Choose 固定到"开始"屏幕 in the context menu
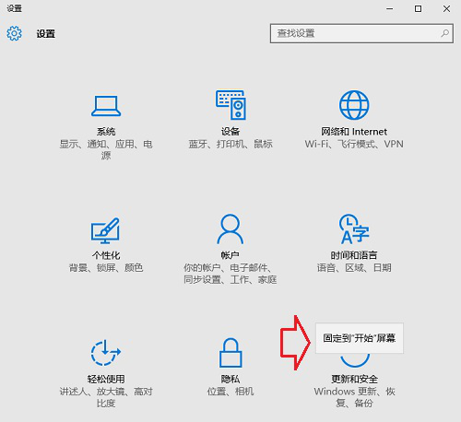 tap(360, 338)
